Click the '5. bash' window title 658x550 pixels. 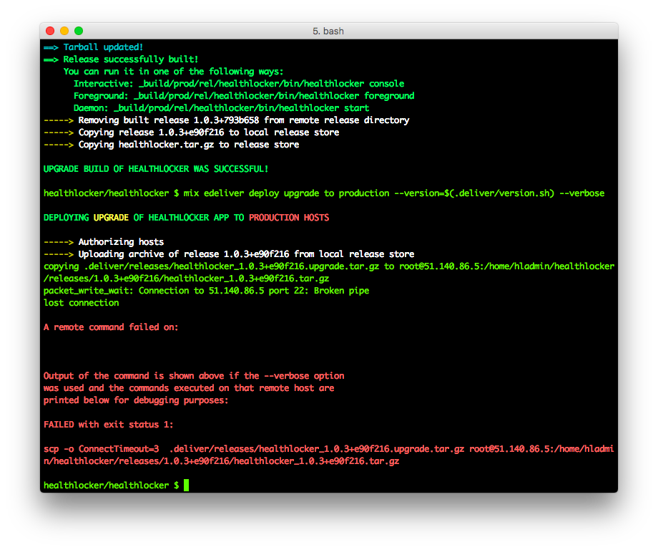(329, 31)
